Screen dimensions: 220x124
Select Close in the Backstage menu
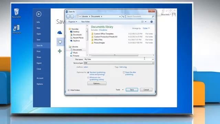[39, 69]
